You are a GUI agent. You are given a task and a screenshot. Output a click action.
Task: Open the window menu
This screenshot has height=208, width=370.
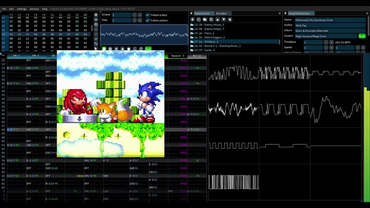pyautogui.click(x=34, y=9)
